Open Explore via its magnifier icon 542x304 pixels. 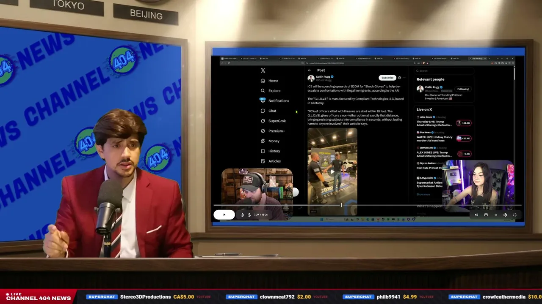[263, 91]
